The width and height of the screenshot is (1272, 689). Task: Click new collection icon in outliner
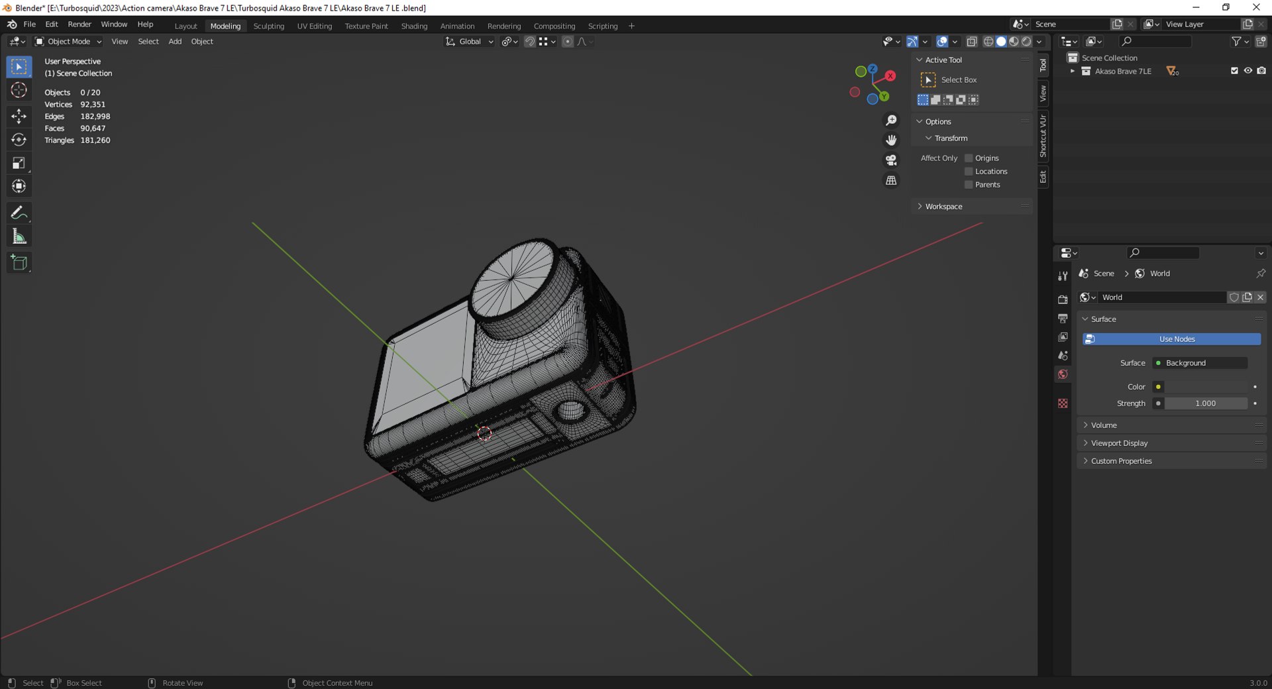pos(1261,42)
